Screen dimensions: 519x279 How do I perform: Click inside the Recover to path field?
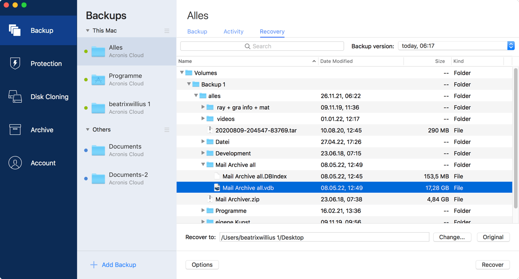point(325,237)
